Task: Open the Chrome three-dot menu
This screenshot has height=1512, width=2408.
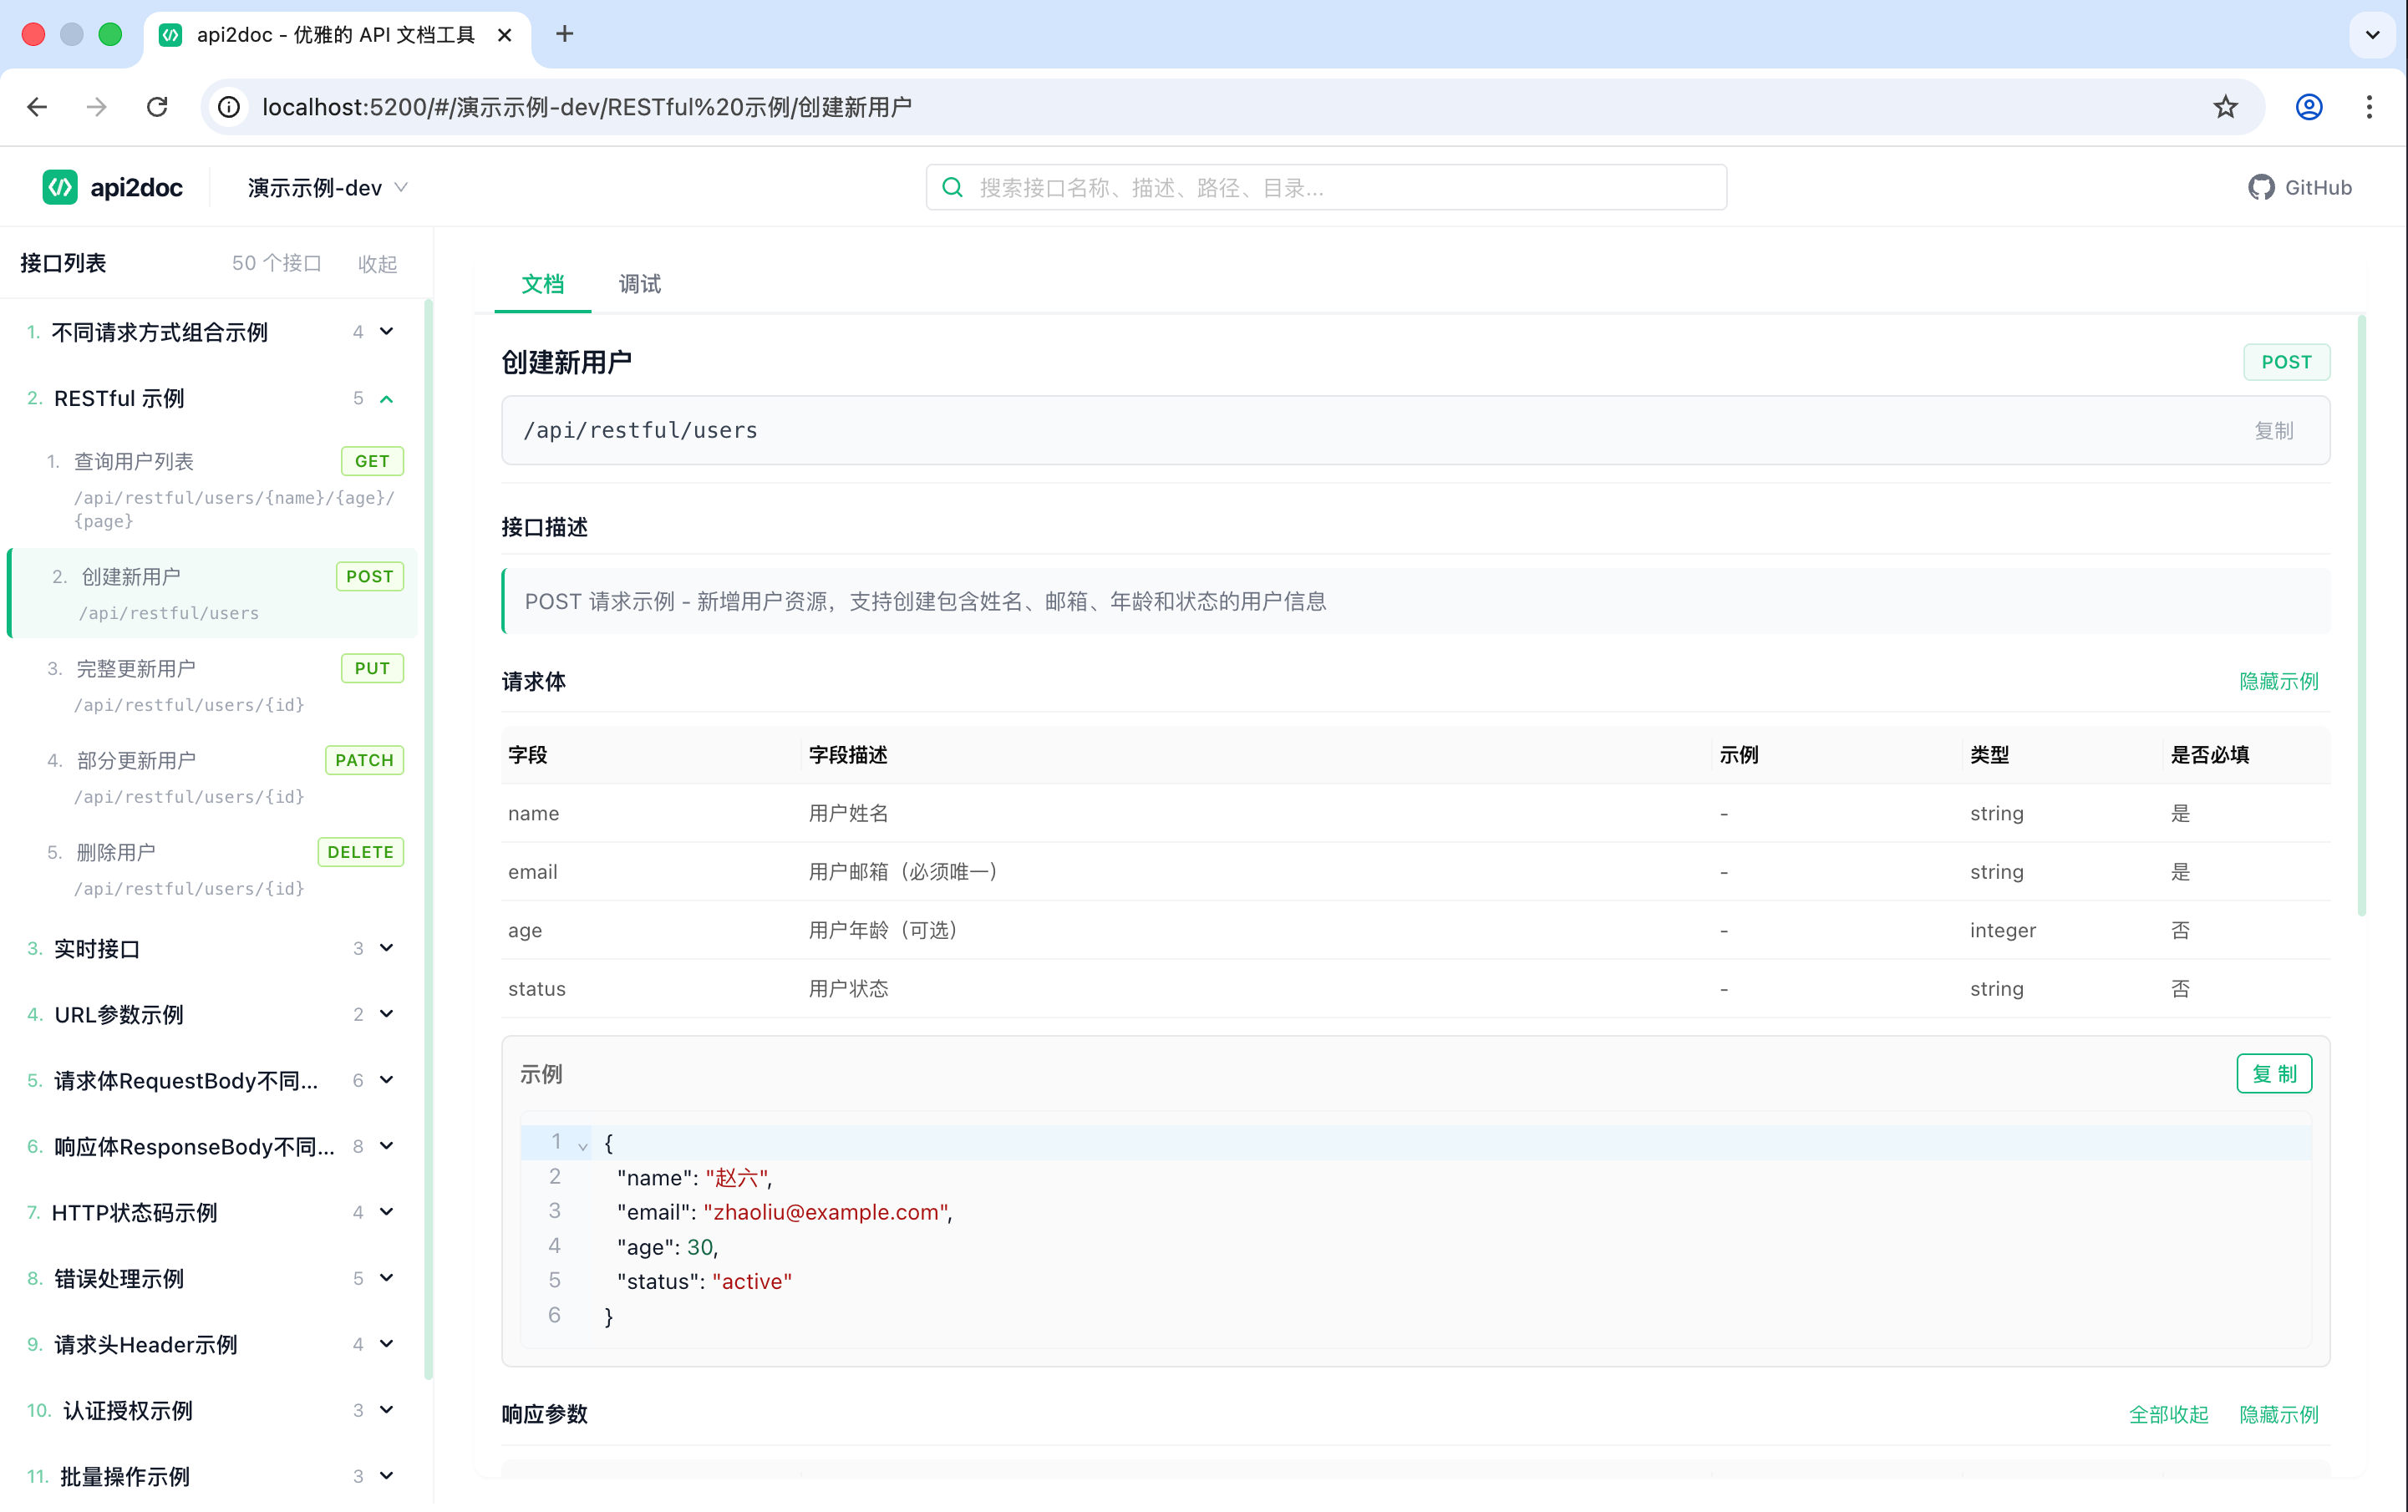Action: coord(2369,107)
